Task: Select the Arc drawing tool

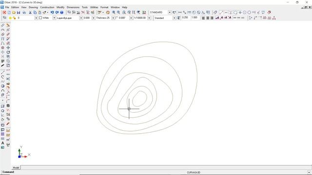Action: pyautogui.click(x=2, y=90)
